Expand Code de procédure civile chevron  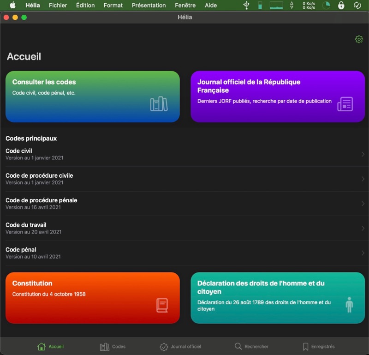pos(363,179)
